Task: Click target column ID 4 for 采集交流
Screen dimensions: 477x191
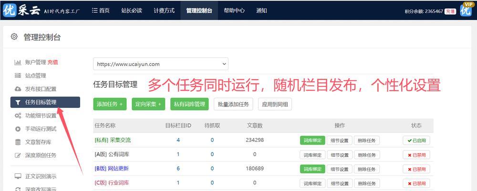Action: tap(178, 140)
